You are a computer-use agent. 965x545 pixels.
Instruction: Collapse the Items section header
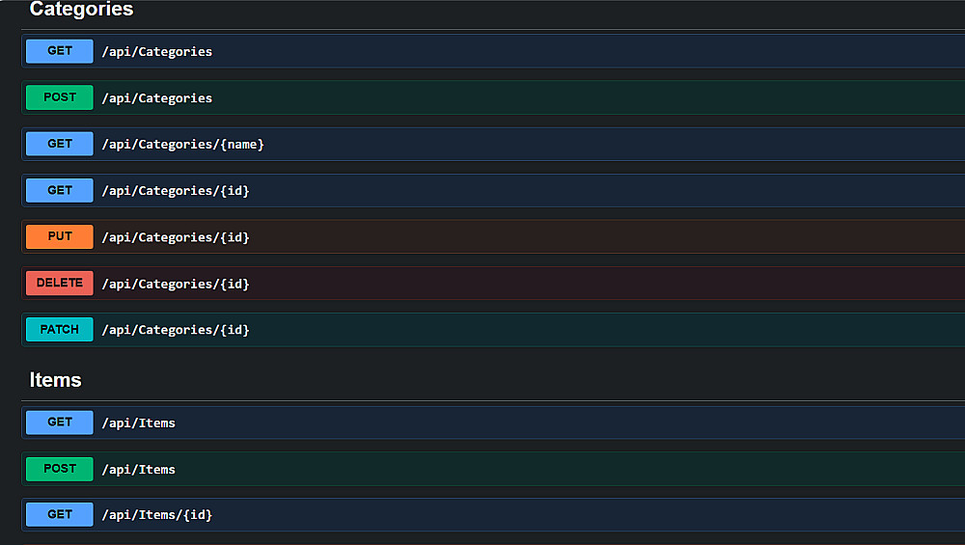[x=56, y=380]
